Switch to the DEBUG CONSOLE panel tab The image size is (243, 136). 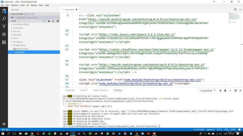100,90
